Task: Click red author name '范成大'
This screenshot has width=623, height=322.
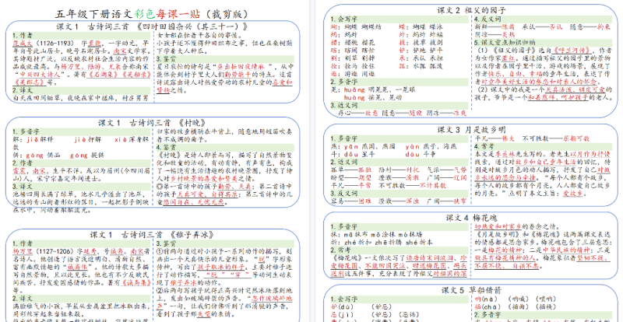Action: coord(23,43)
